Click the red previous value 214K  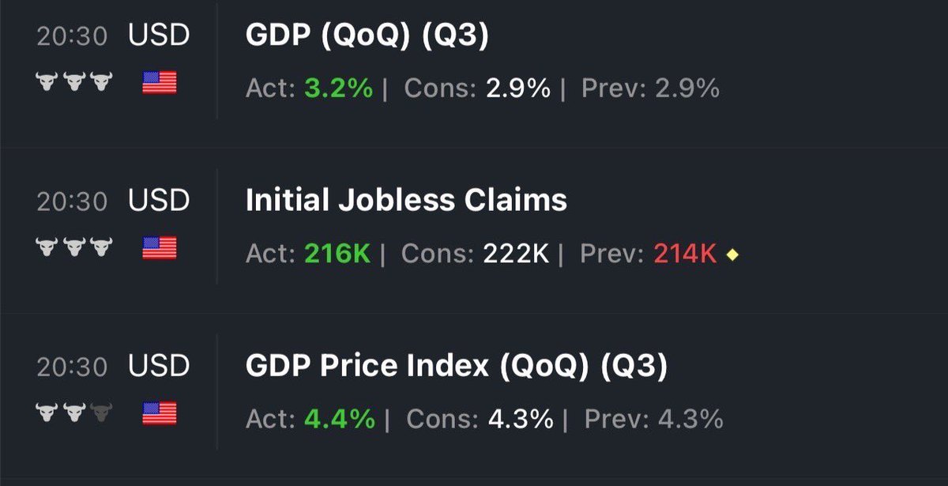[685, 254]
